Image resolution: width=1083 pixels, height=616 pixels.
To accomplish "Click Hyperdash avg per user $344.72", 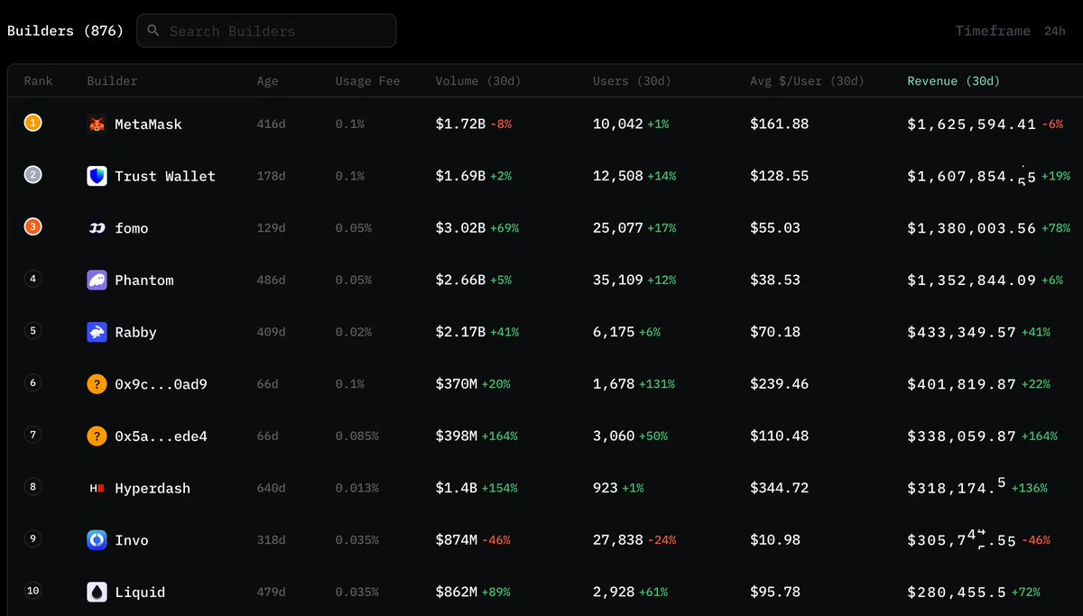I will 779,489.
